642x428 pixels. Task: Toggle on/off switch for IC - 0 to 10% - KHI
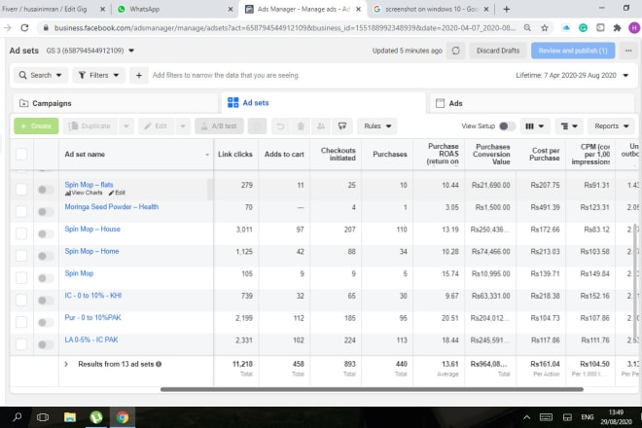[46, 301]
